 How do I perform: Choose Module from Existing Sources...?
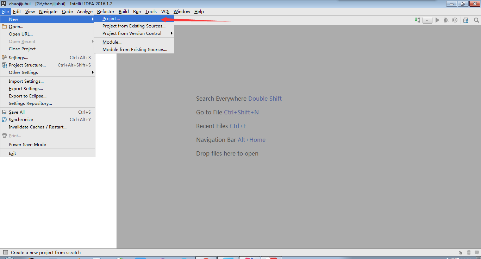(x=134, y=50)
